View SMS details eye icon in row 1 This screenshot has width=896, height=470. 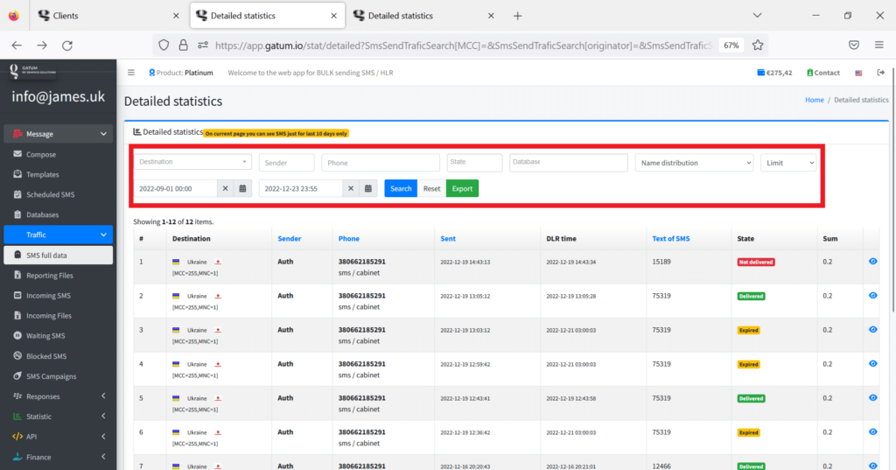click(x=872, y=262)
